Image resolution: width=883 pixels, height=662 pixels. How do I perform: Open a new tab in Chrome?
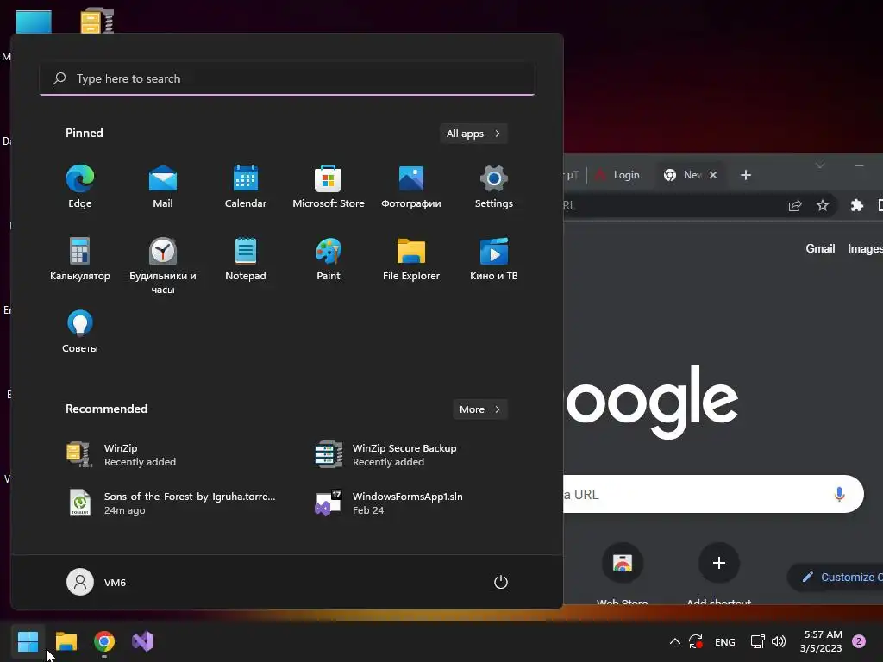(x=746, y=175)
